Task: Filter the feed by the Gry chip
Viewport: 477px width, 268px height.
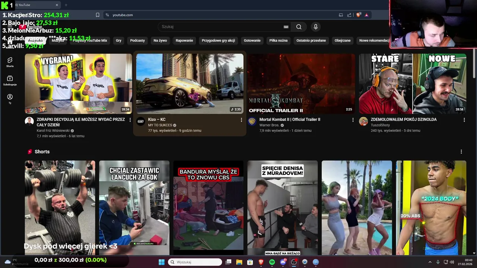Action: point(119,40)
